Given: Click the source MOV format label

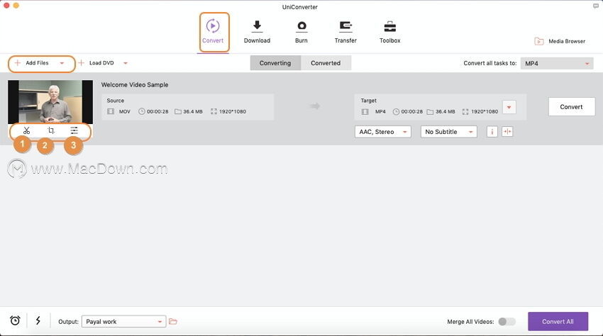Looking at the screenshot, I should pyautogui.click(x=125, y=111).
